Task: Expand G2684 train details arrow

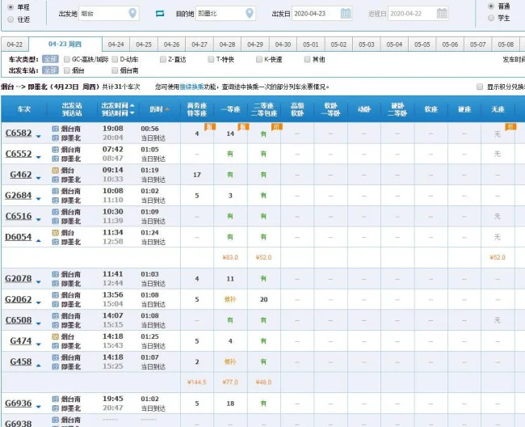Action: [x=39, y=199]
